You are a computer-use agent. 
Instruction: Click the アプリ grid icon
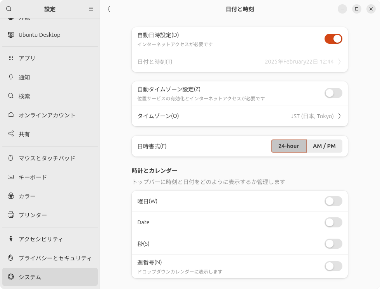click(x=11, y=58)
